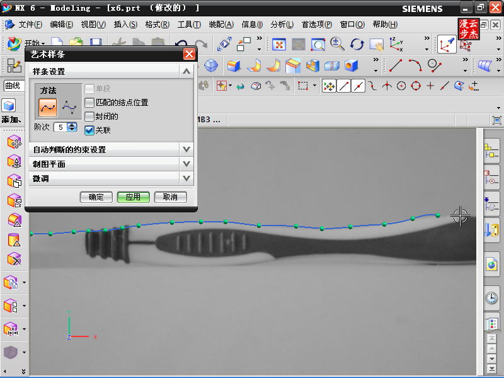Toggle the 封闭的 checkbox
504x378 pixels.
tap(89, 117)
